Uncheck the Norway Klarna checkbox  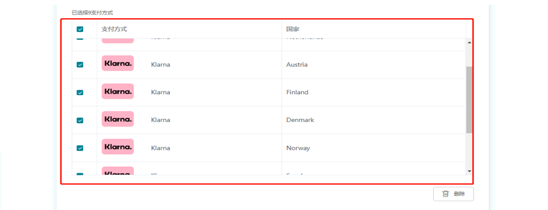(x=80, y=148)
